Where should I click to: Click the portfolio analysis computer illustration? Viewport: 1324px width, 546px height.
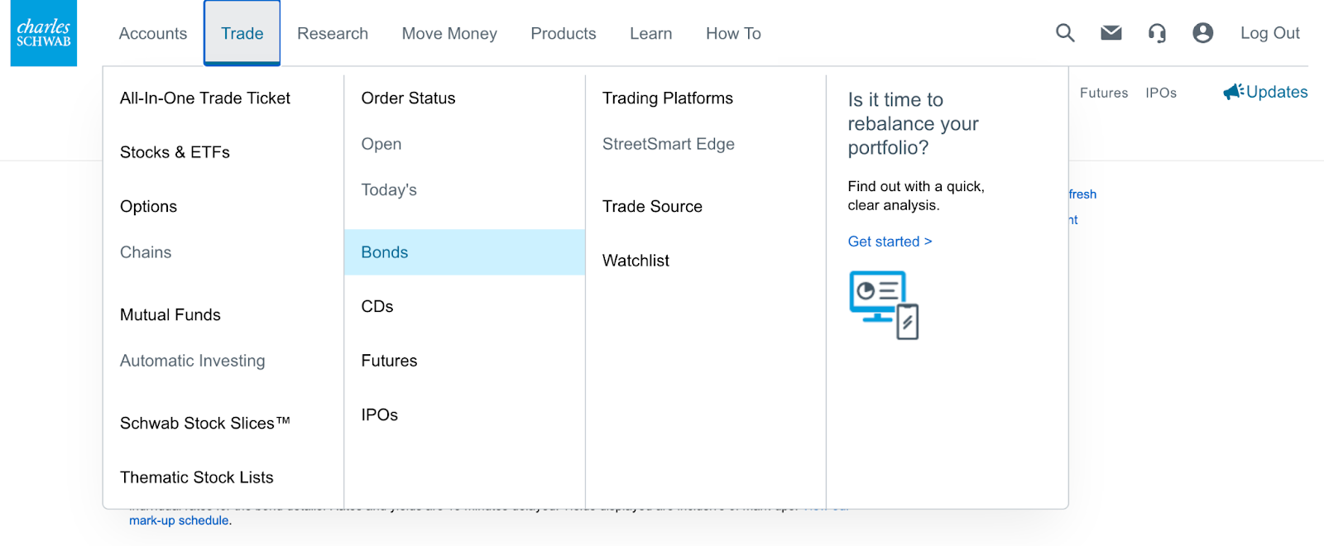coord(884,305)
